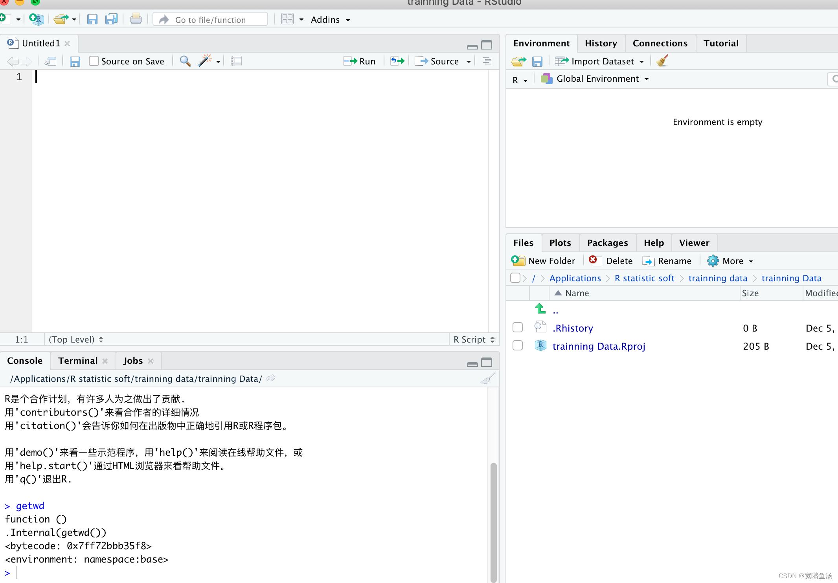
Task: Open the .Rhistory file link
Action: (x=573, y=328)
